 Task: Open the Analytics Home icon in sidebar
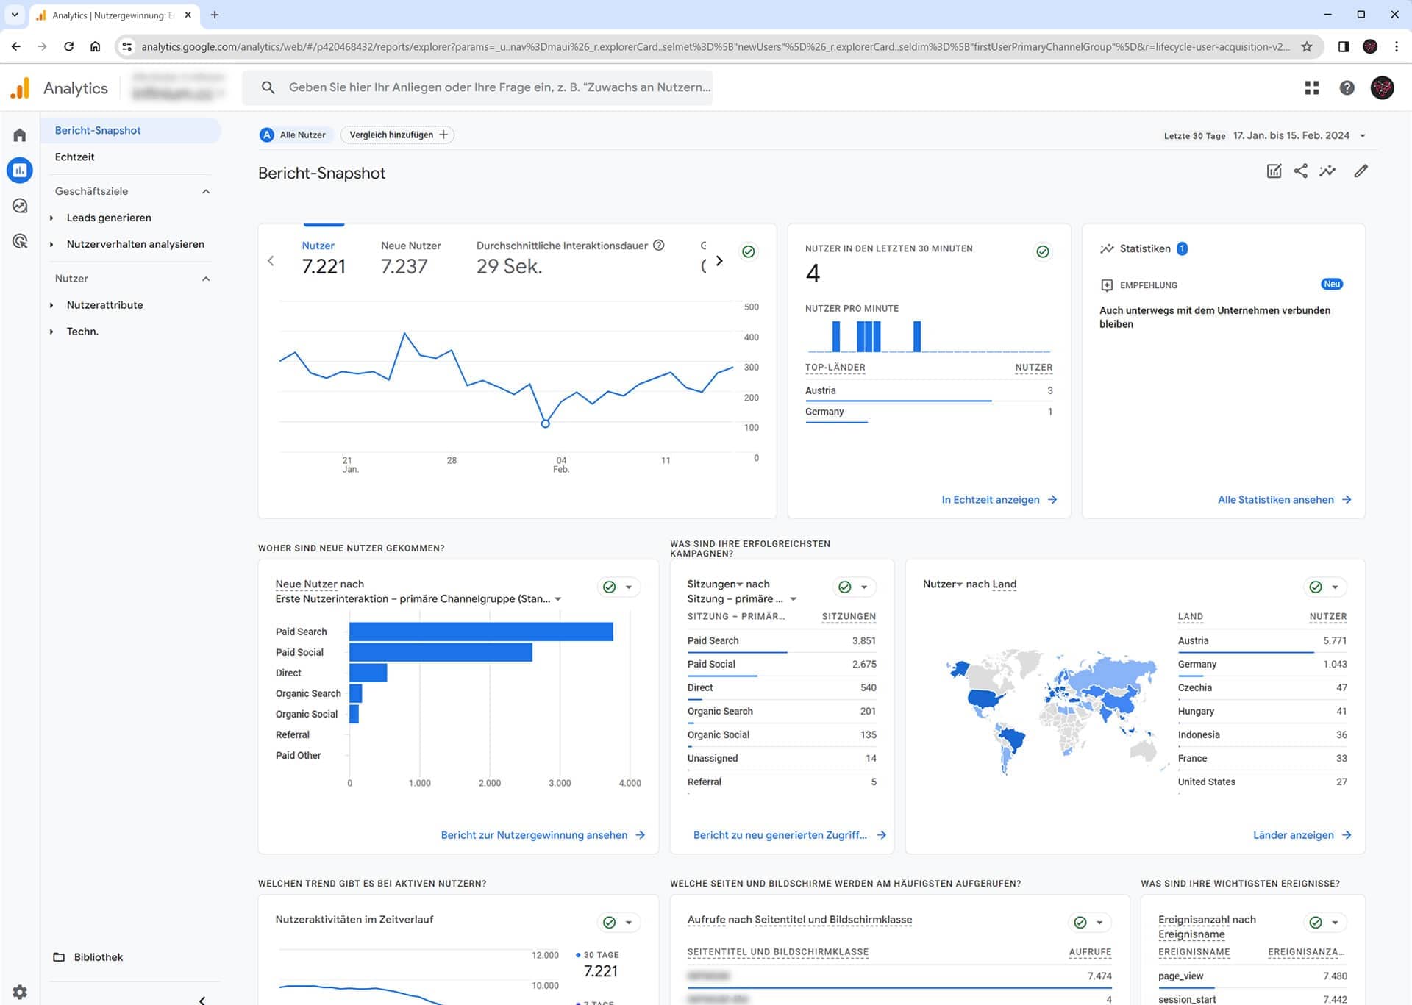(x=20, y=135)
